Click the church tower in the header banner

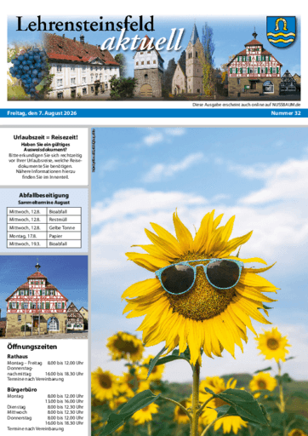tap(194, 60)
